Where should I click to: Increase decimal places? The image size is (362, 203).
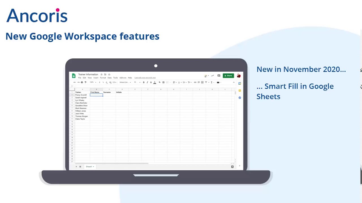tap(110, 82)
